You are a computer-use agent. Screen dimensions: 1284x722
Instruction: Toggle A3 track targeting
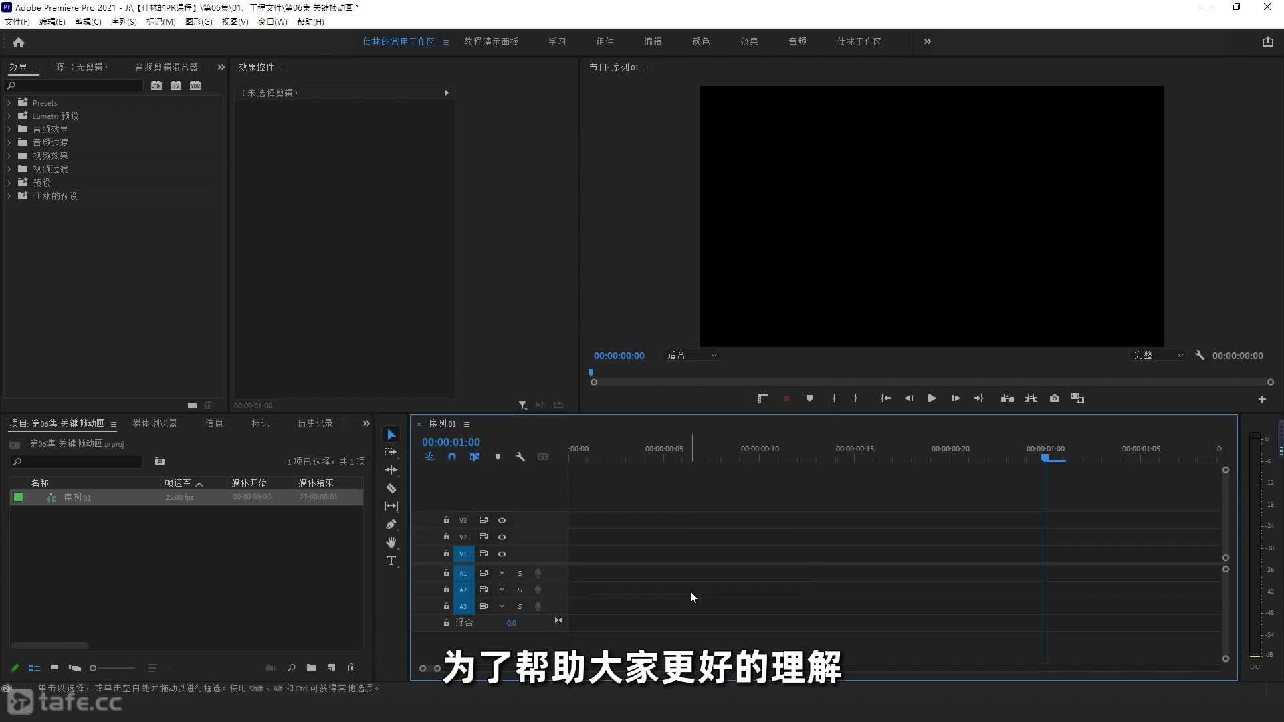click(463, 607)
